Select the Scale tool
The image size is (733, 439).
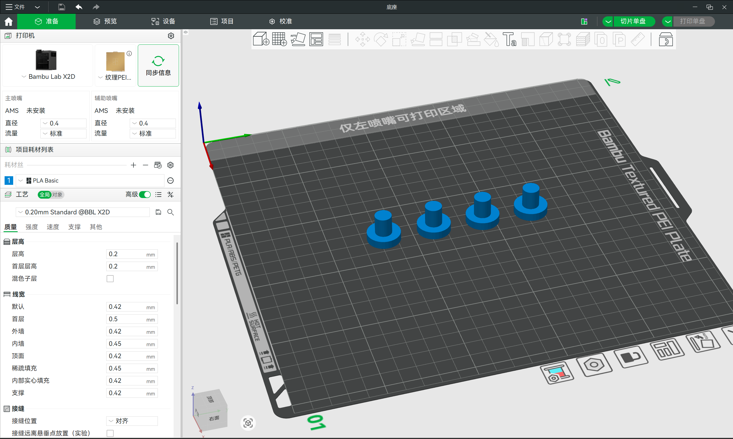[399, 39]
